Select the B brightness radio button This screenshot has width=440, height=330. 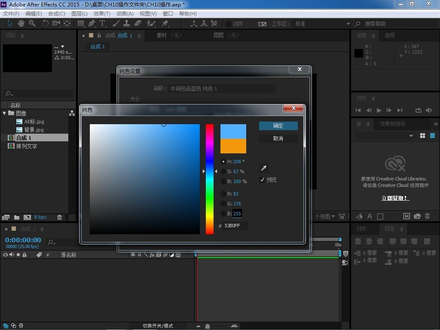coord(223,181)
